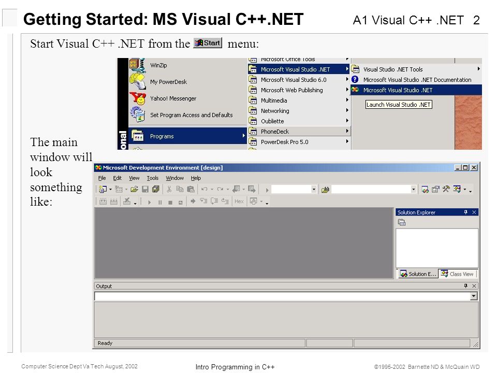
Task: Click the Step Out icon
Action: pos(225,201)
